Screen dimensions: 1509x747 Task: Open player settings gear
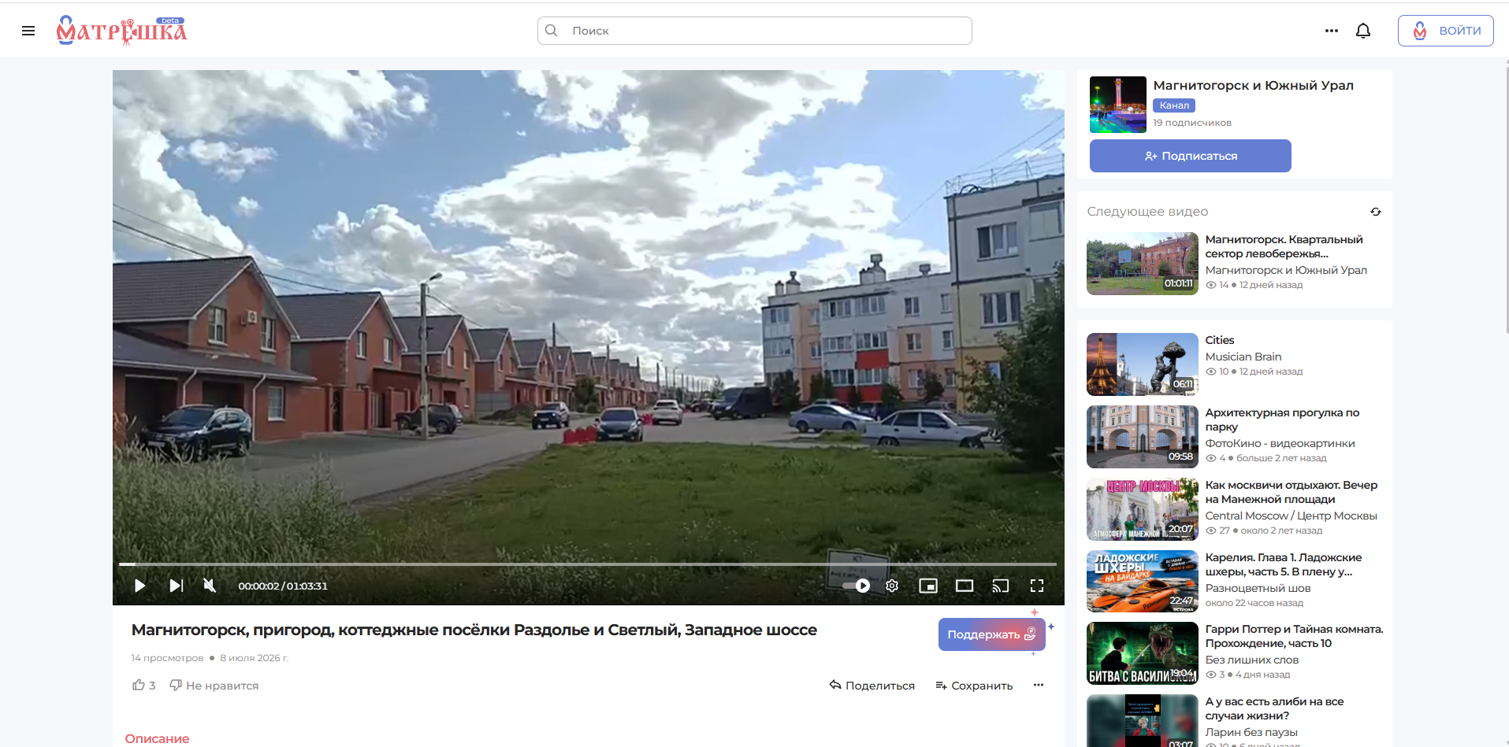click(x=892, y=586)
